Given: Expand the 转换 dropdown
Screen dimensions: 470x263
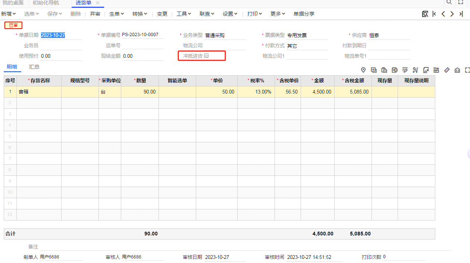Looking at the screenshot, I should 140,14.
